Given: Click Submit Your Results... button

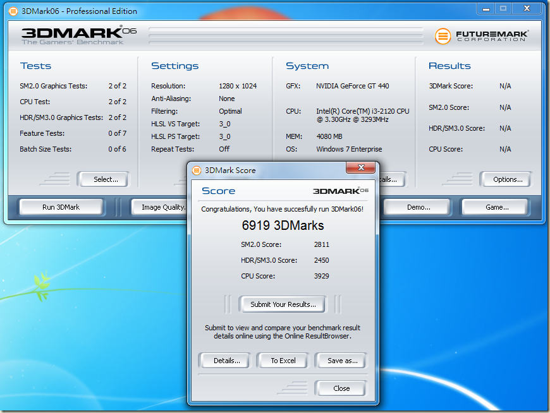Looking at the screenshot, I should [x=283, y=304].
